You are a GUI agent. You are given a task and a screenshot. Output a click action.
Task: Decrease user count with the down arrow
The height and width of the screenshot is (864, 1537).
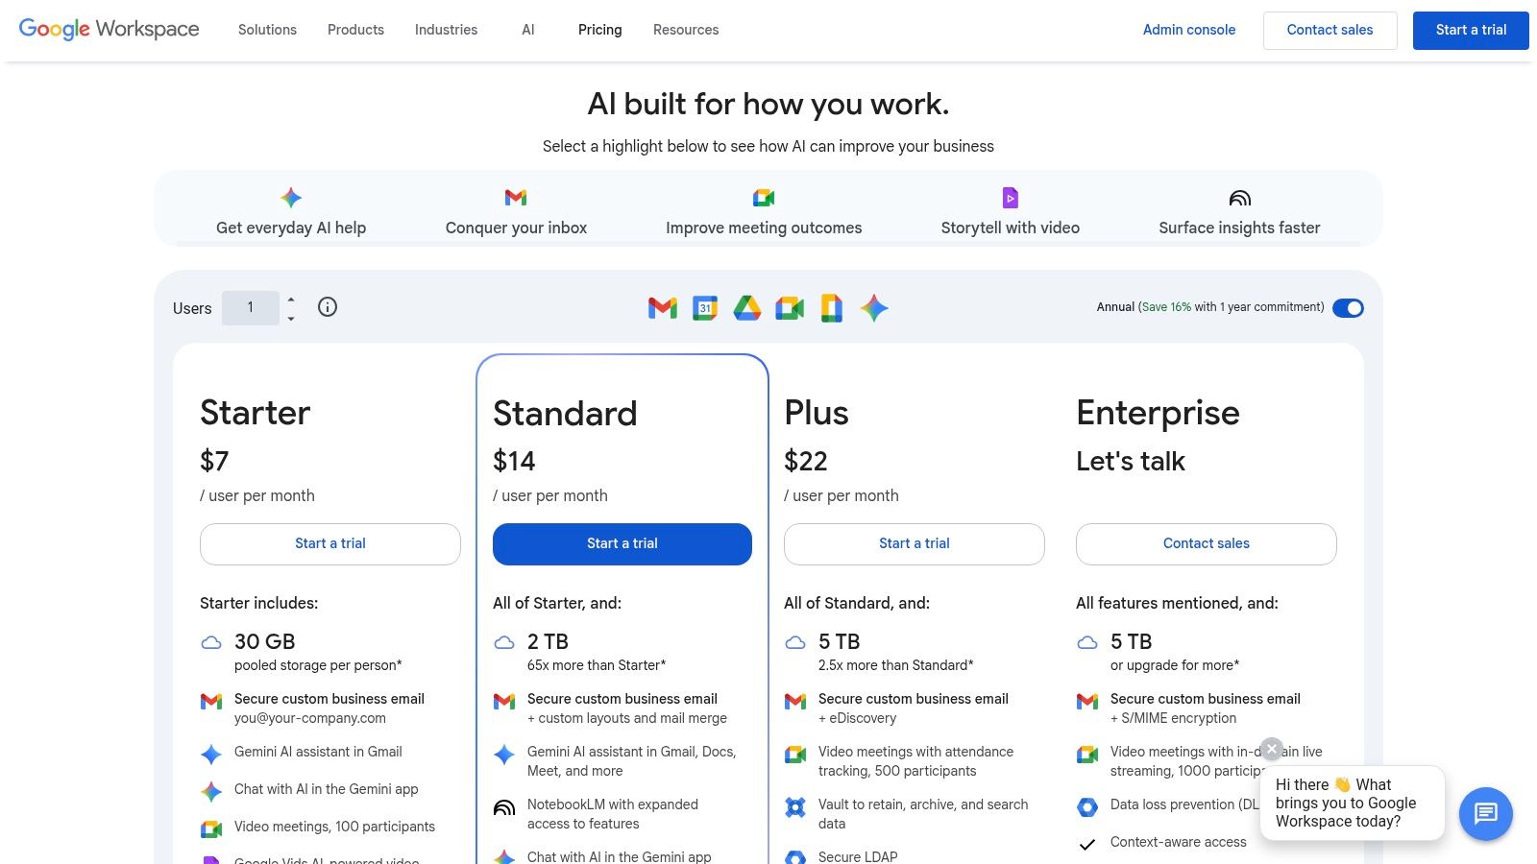click(289, 318)
